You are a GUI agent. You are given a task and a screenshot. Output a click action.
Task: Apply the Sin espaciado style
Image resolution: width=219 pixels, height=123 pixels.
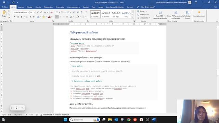(x=116, y=14)
